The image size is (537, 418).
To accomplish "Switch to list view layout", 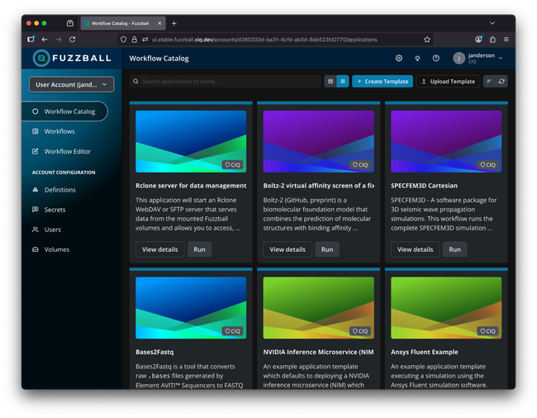I will (x=330, y=82).
